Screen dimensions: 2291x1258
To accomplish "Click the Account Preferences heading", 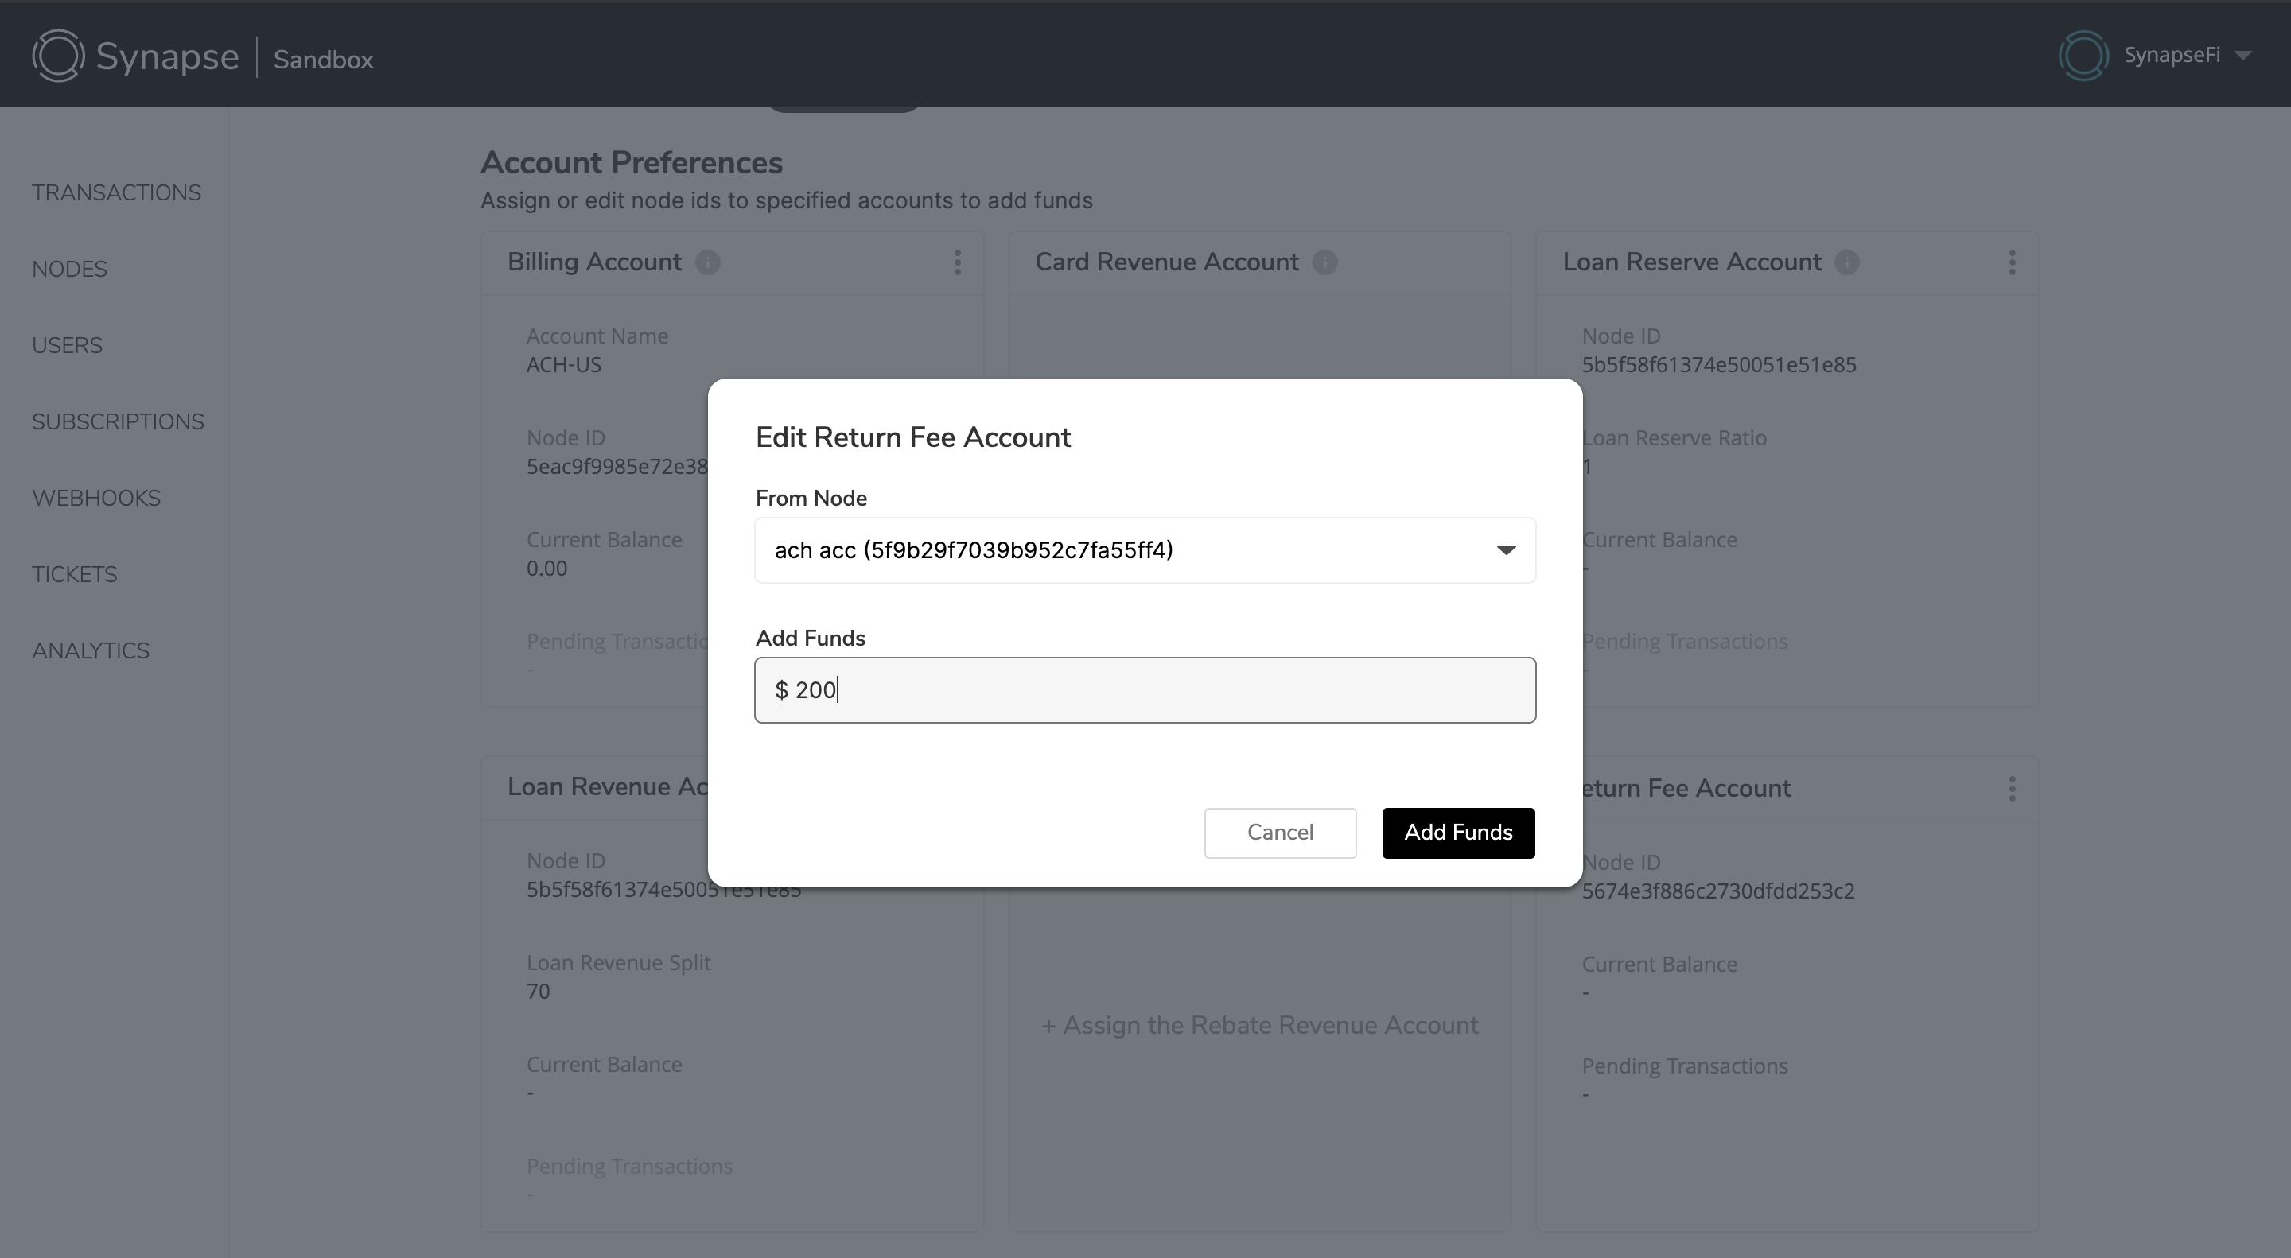I will tap(632, 163).
